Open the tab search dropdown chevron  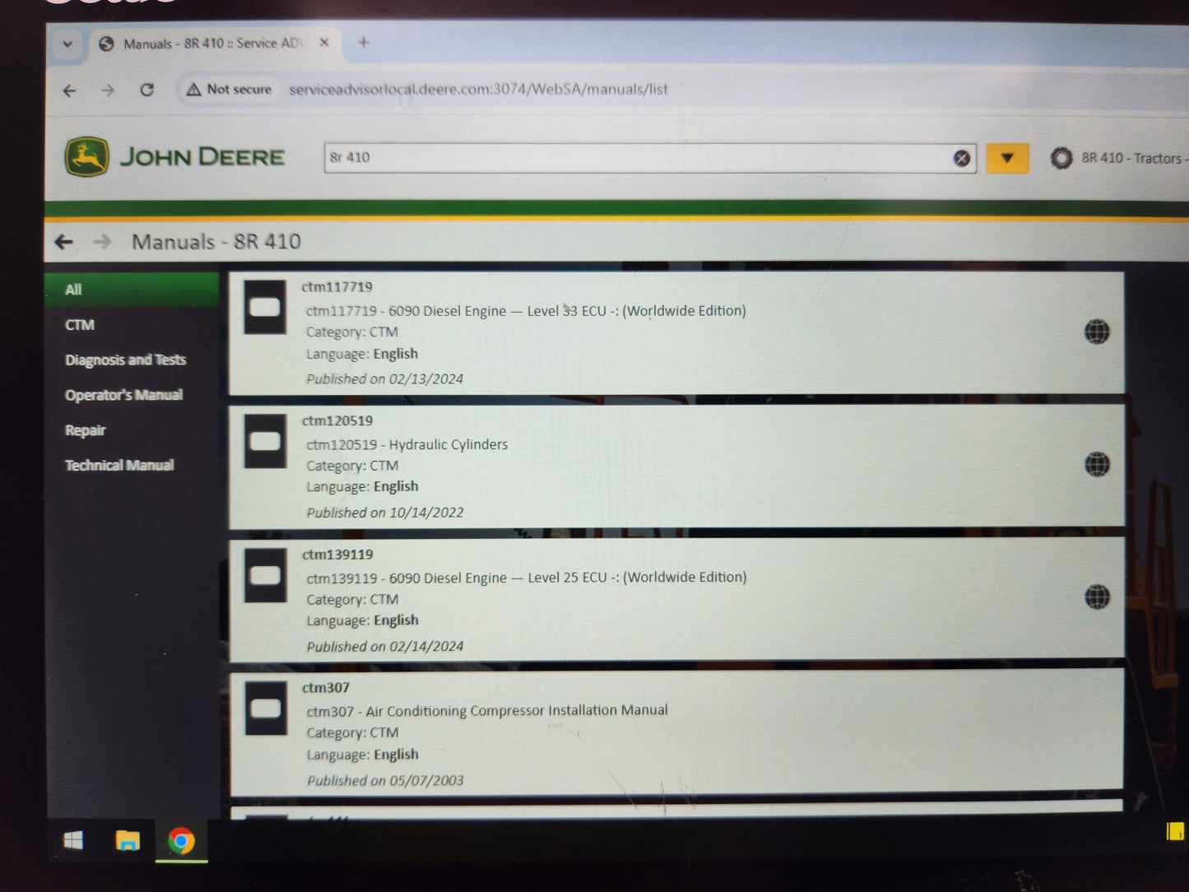coord(67,44)
